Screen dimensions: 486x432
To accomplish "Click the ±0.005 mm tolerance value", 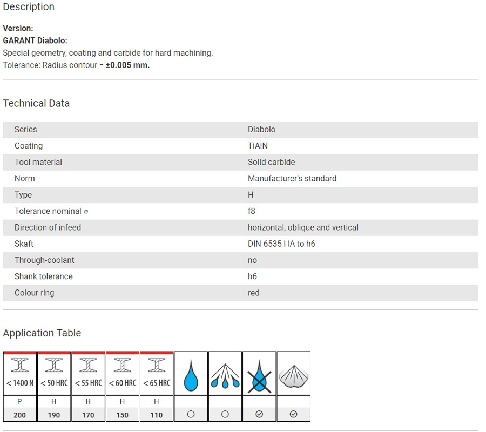I will click(x=127, y=65).
